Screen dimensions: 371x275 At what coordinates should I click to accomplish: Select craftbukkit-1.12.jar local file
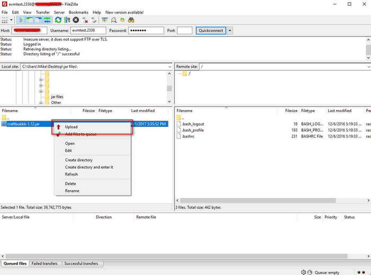tap(23, 124)
